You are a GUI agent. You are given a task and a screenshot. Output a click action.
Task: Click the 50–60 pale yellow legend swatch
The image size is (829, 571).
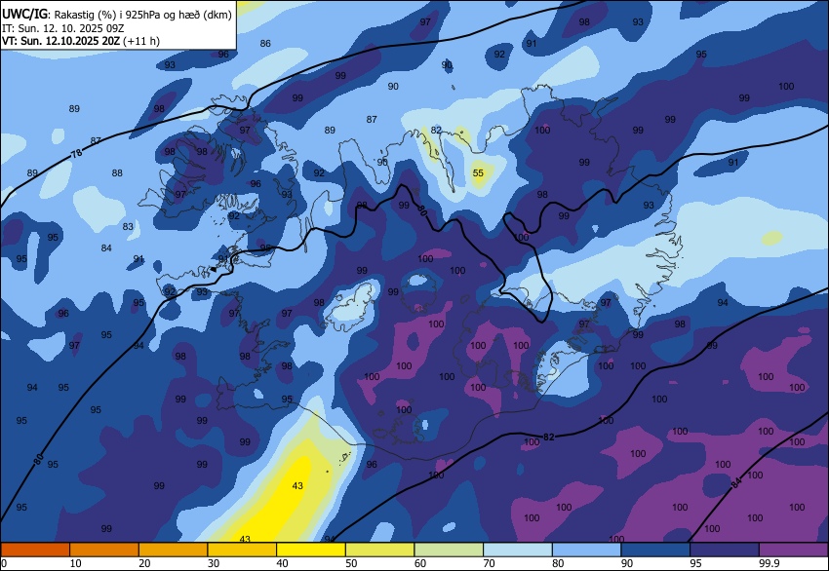pos(380,550)
